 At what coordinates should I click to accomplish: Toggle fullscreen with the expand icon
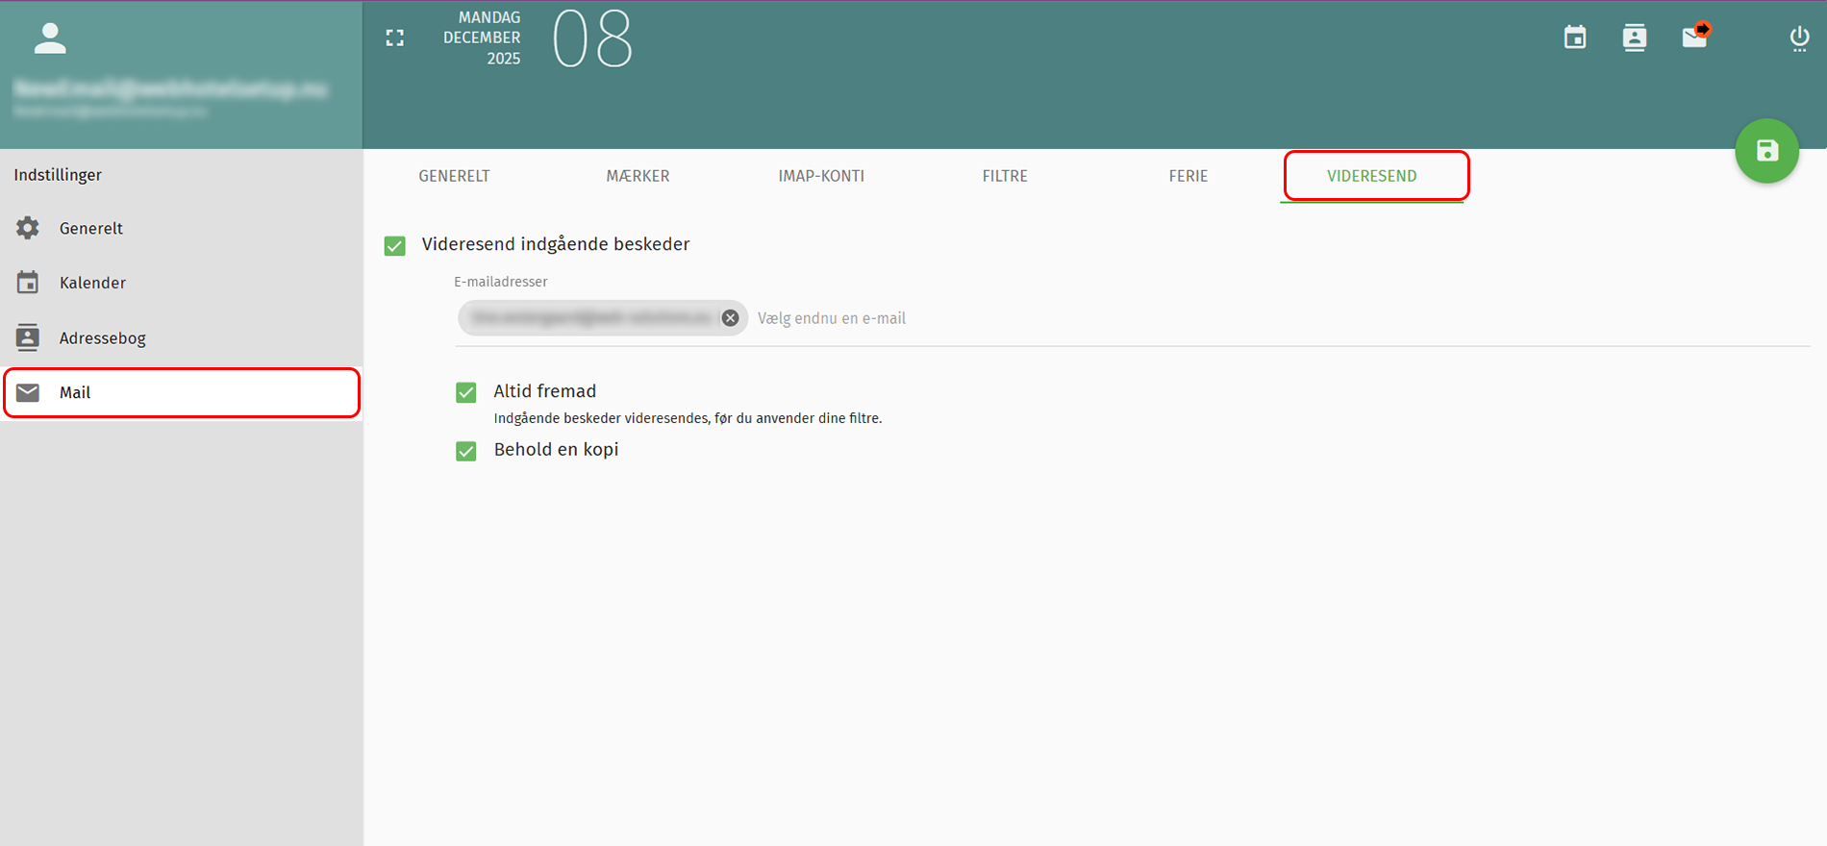pyautogui.click(x=395, y=38)
